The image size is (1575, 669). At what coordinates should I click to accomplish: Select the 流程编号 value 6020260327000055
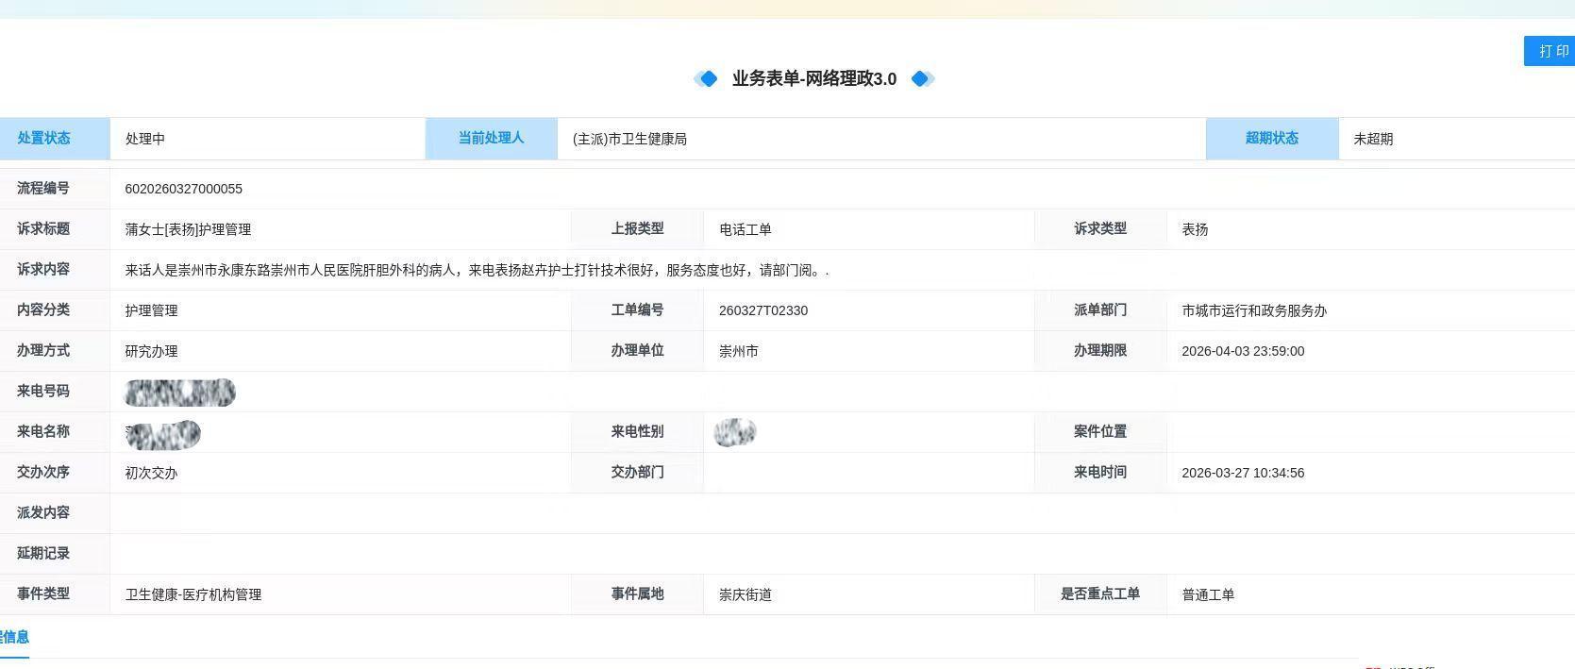click(183, 189)
